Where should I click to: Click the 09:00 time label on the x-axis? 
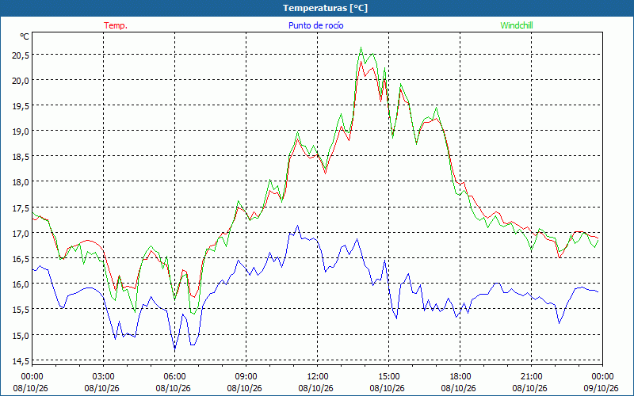click(246, 376)
